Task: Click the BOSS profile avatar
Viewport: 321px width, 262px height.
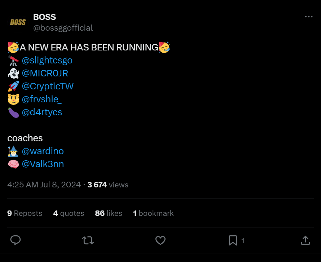Action: (17, 22)
